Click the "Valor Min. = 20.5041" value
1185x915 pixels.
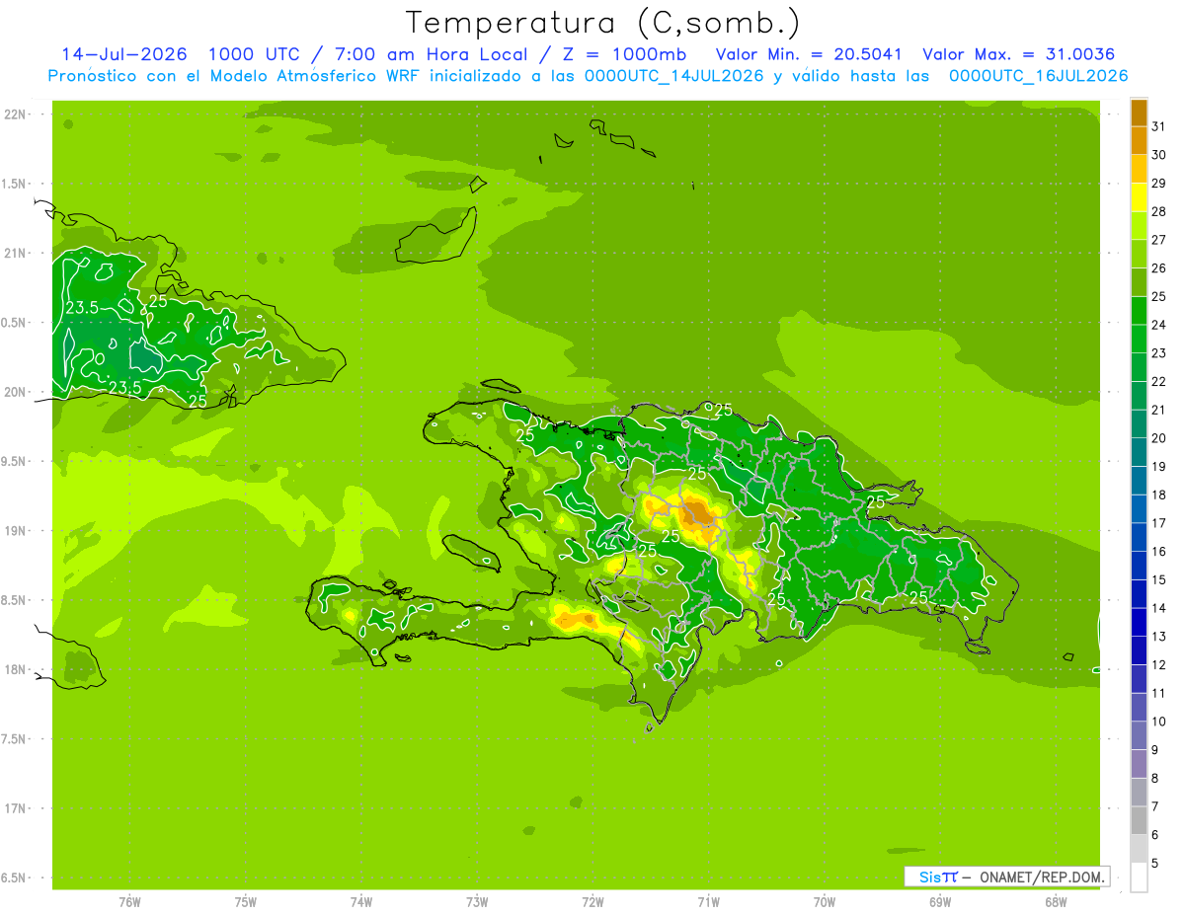tap(808, 54)
